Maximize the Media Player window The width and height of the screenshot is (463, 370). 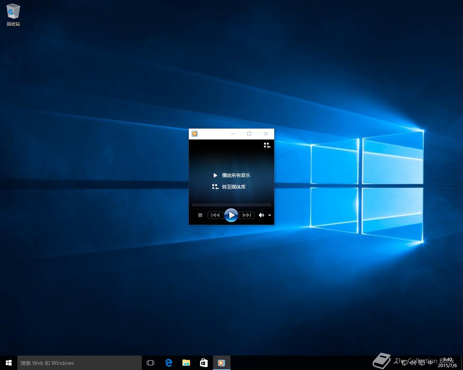pyautogui.click(x=249, y=134)
